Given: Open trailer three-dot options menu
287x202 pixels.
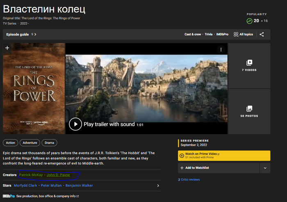Looking at the screenshot, I should [221, 49].
